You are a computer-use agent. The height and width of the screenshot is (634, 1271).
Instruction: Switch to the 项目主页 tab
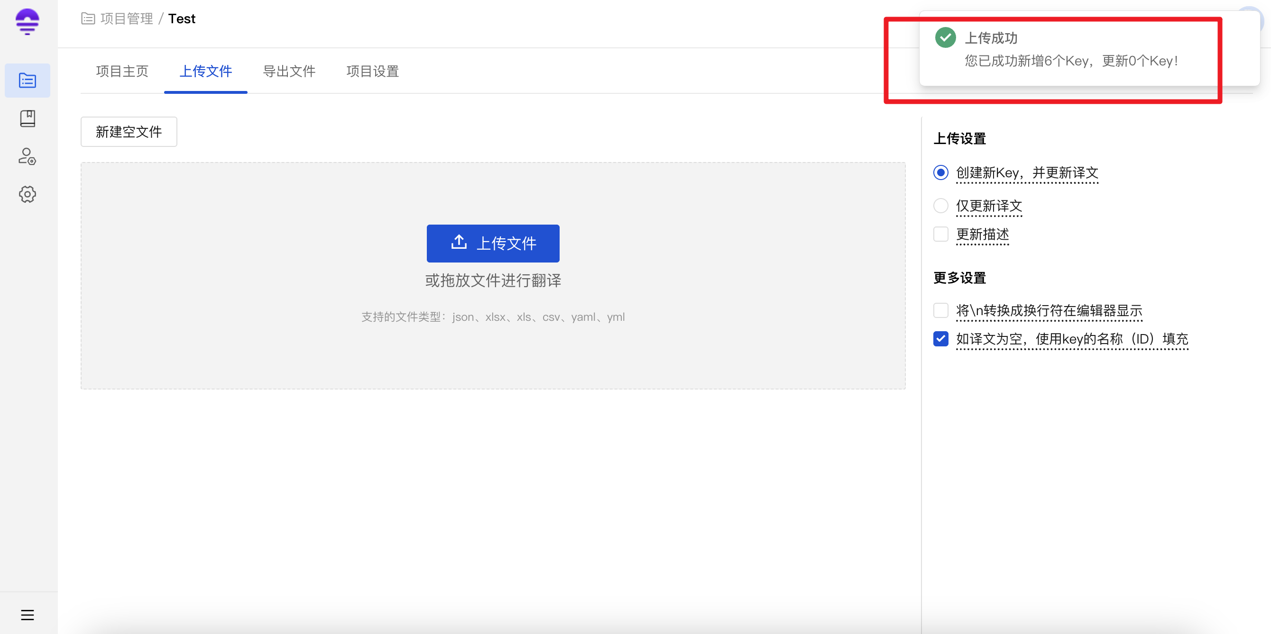coord(122,72)
